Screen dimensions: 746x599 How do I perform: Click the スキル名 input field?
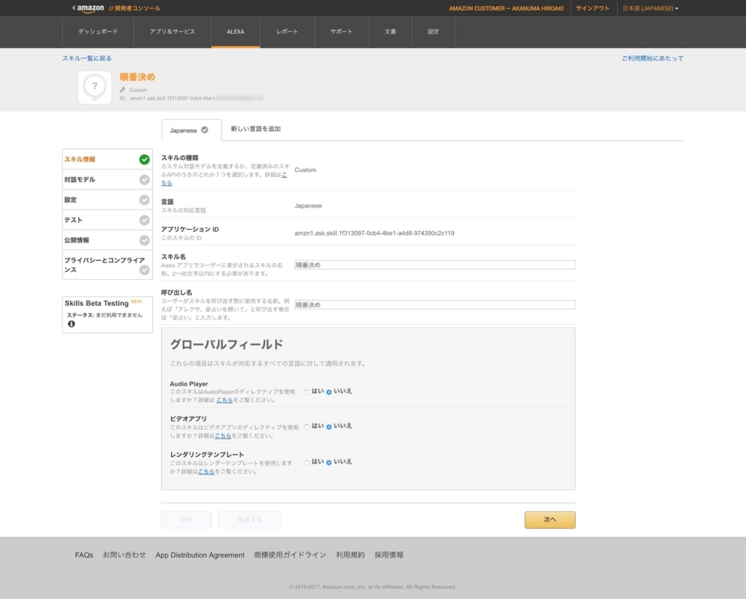[x=435, y=265]
